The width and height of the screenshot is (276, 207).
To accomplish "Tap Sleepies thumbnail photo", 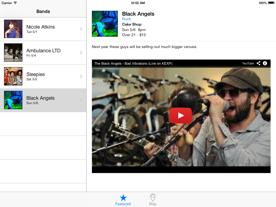I will 13,76.
